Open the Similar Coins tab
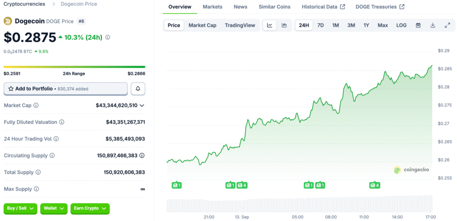The image size is (457, 221). pos(274,7)
